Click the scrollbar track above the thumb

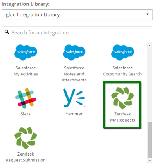point(150,84)
